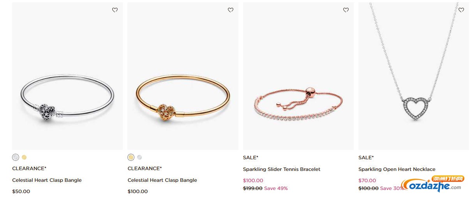Click wishlist heart on Sparkling Slider Tennis Bracelet
The image size is (473, 197).
click(x=346, y=10)
